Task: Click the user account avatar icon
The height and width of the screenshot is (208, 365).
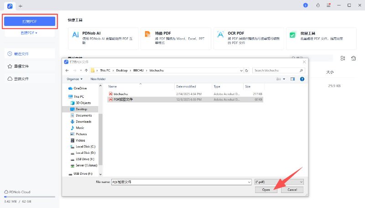Action: click(x=305, y=5)
